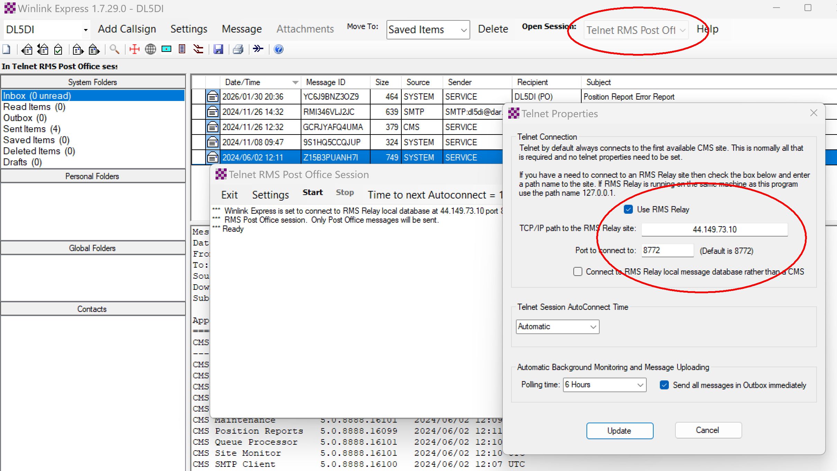
Task: Enable Connect to RMS Relay local database
Action: pos(577,271)
